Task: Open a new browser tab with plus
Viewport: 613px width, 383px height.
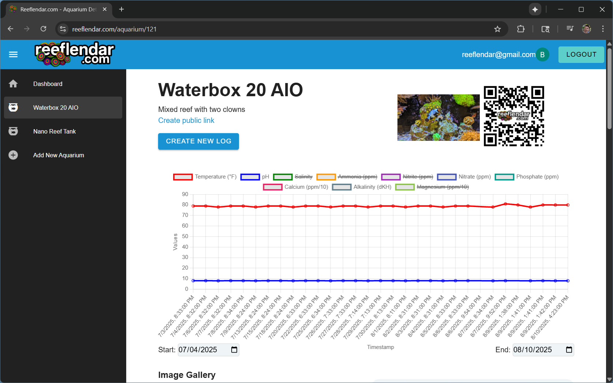Action: (122, 9)
